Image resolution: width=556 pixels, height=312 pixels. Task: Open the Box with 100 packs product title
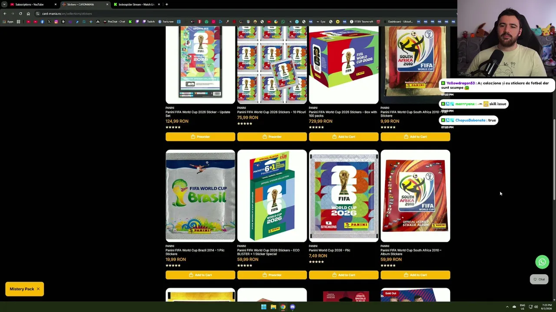(x=343, y=114)
